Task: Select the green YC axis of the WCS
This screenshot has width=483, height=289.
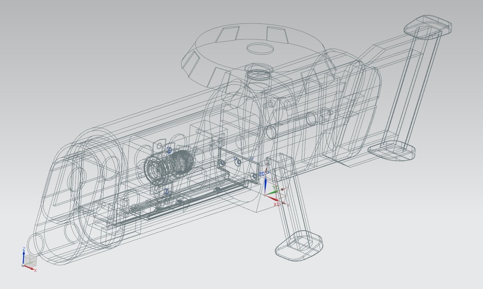Action: coord(272,193)
